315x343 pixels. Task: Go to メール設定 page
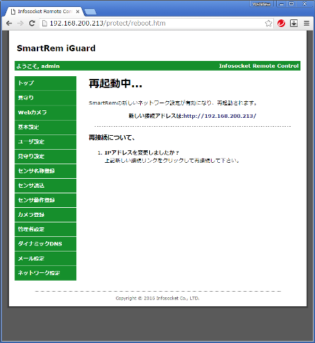[x=45, y=258]
